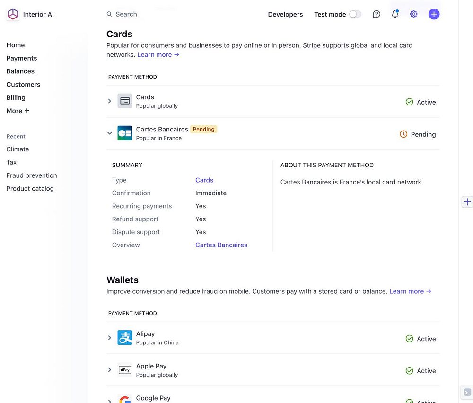Expand the Alipay payment method row
473x403 pixels.
(110, 338)
